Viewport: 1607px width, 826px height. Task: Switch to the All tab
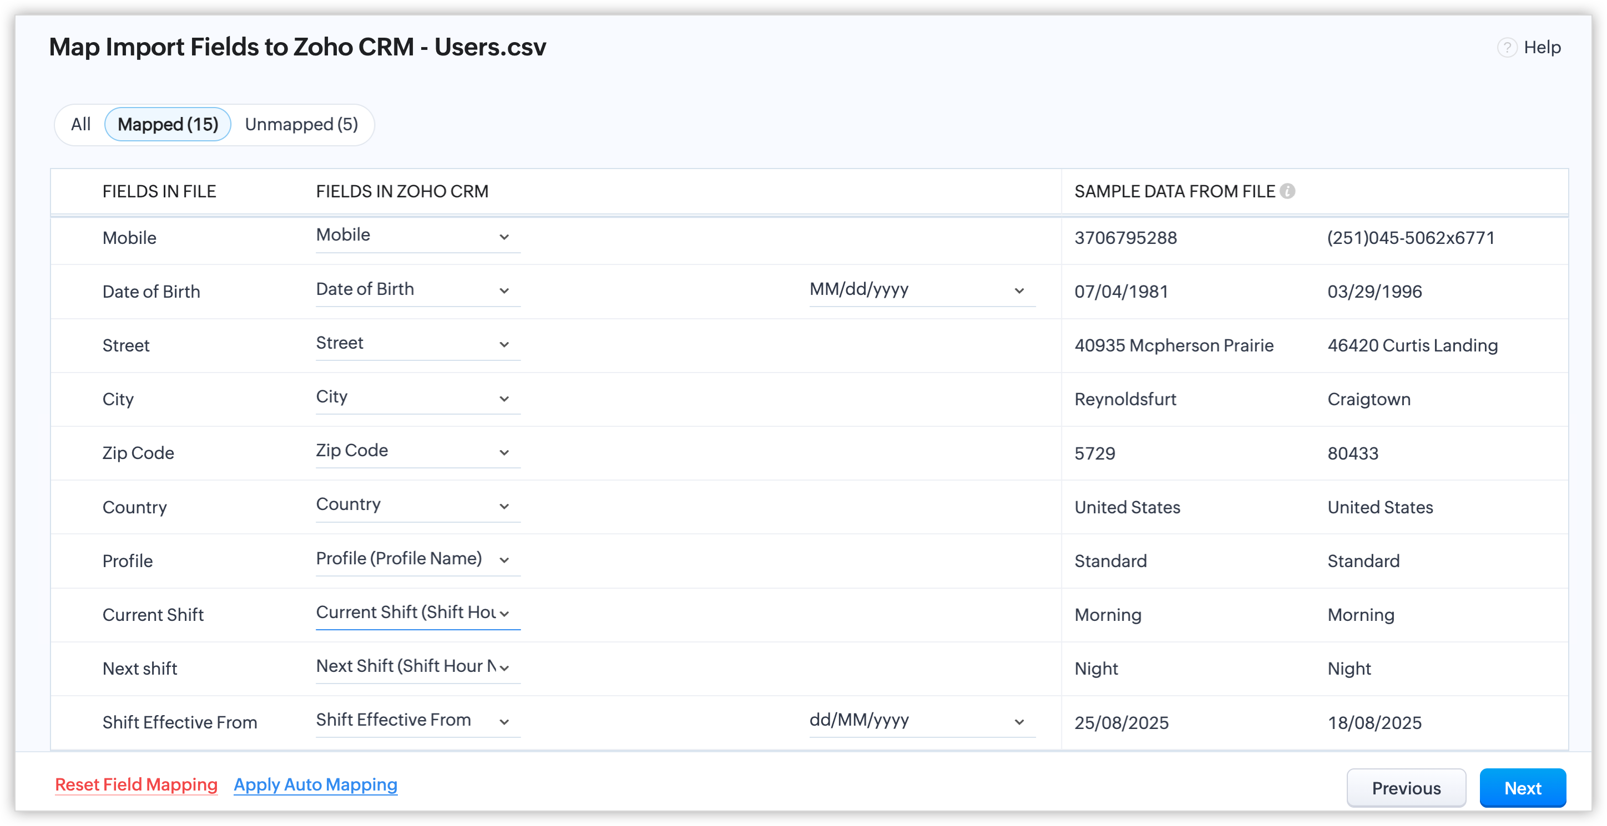point(80,124)
